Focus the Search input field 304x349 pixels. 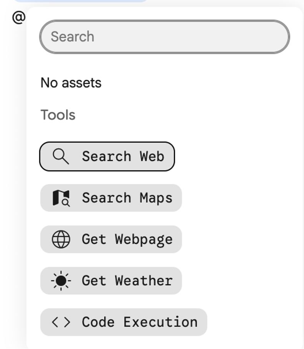pos(164,37)
